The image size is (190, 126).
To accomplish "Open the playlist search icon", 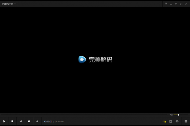I will [x=164, y=121].
